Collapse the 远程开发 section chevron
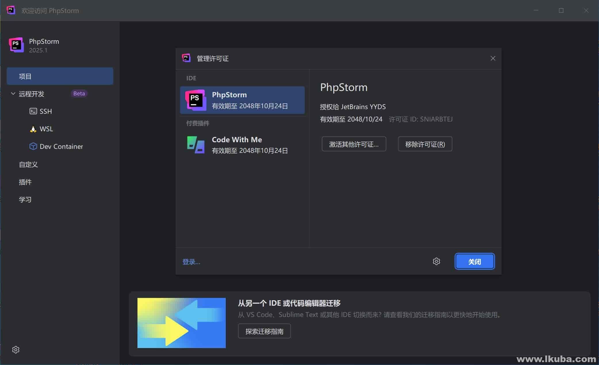 coord(13,94)
